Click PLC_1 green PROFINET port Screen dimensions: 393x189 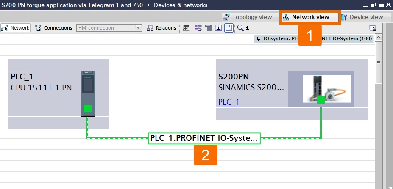87,109
